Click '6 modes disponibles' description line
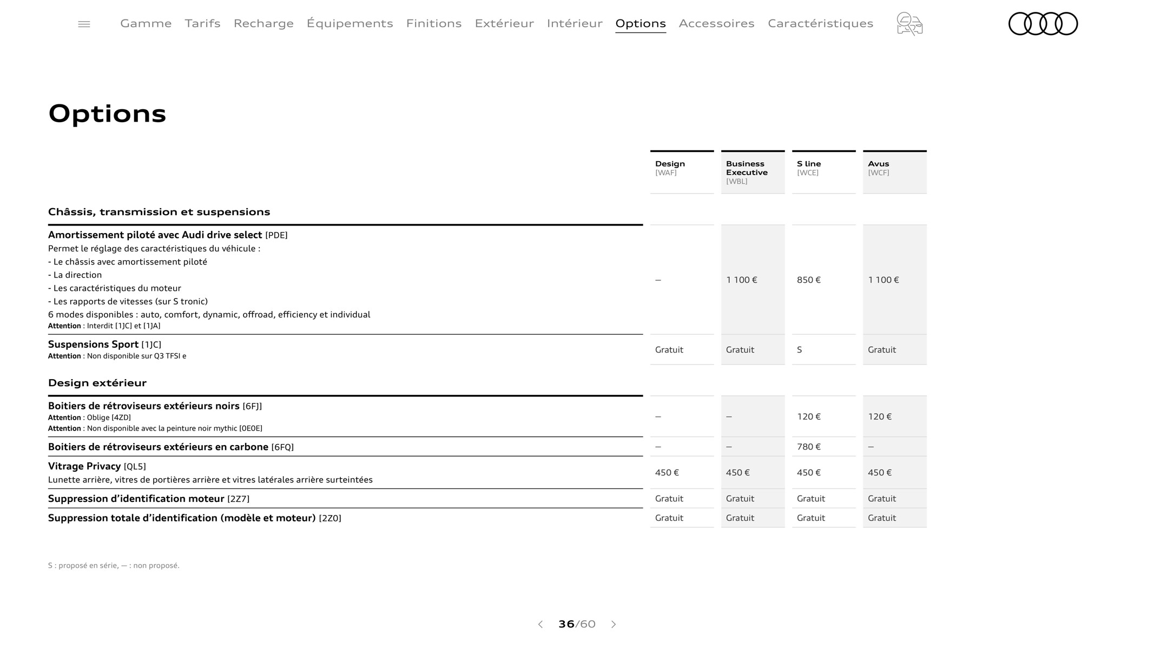 point(209,315)
